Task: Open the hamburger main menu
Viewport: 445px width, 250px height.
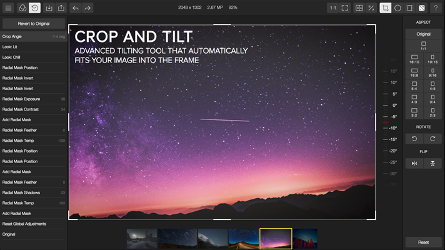Action: coord(8,8)
